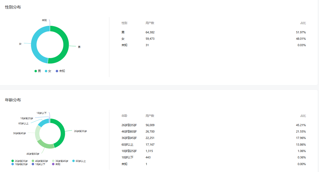The image size is (319, 172).
Task: Click the purple 未知 legend dot in age chart
Action: tap(53, 164)
